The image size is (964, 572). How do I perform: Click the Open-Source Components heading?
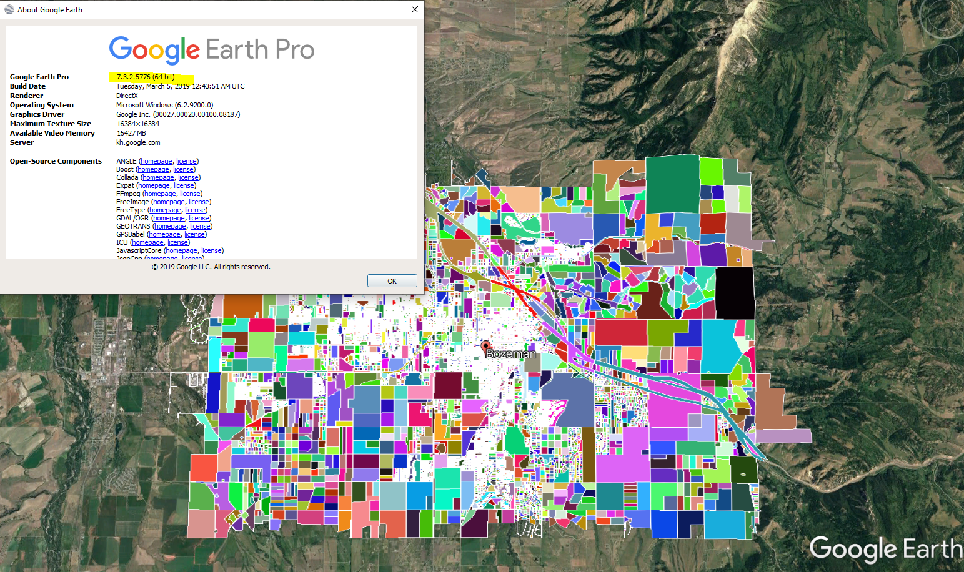pos(56,161)
